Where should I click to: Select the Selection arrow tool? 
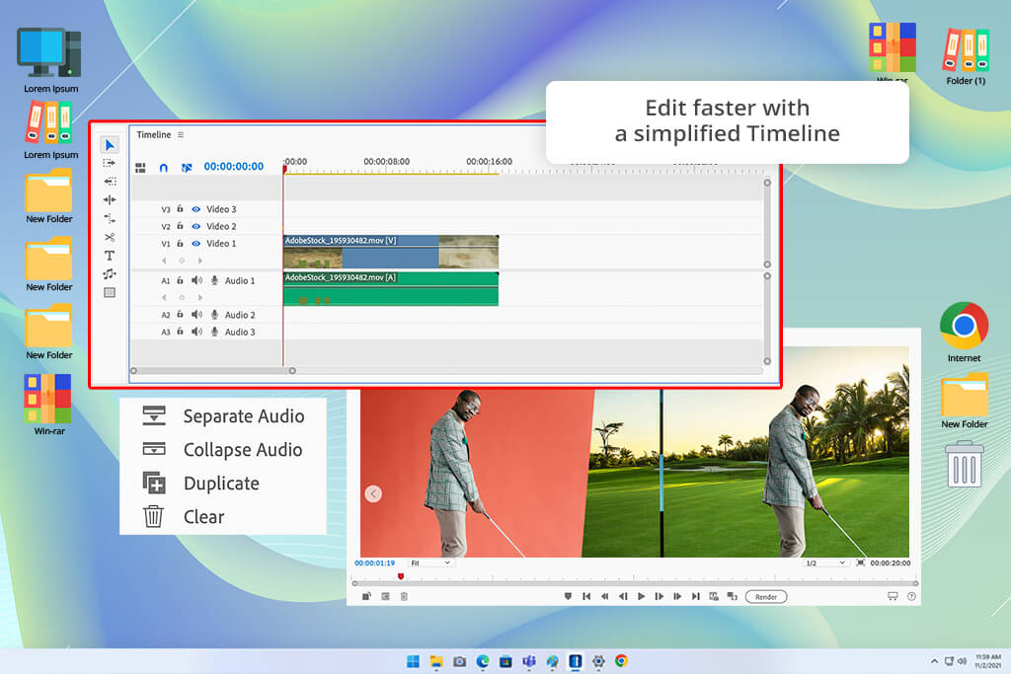click(110, 145)
